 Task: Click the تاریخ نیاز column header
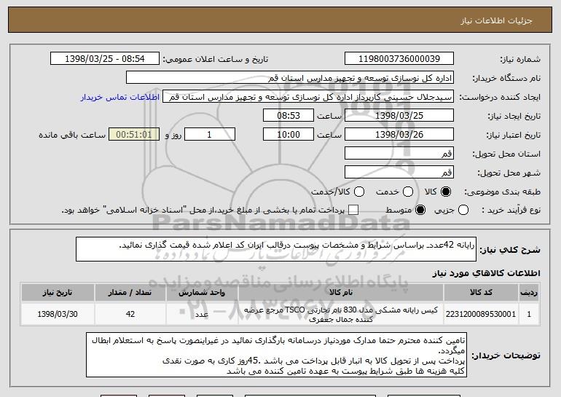click(58, 293)
